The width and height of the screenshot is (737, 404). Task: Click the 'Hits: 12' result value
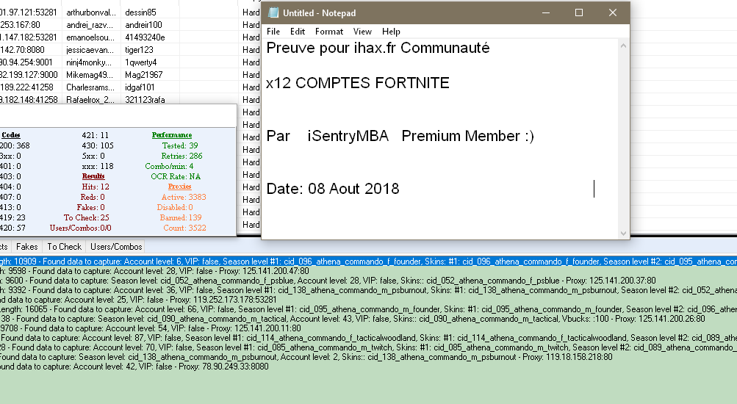tap(96, 187)
